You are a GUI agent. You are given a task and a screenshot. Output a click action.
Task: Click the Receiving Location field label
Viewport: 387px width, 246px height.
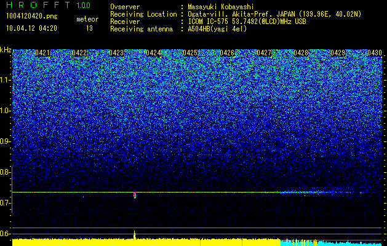coord(143,14)
